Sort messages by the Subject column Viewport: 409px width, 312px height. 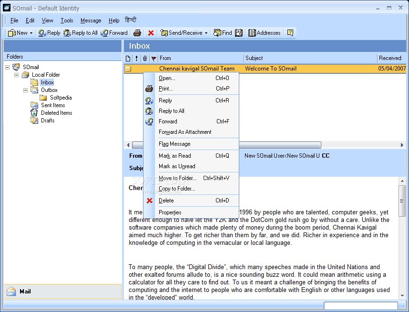[x=310, y=59]
